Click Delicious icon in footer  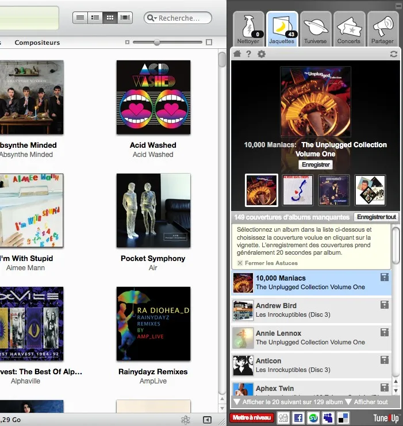pos(343,417)
